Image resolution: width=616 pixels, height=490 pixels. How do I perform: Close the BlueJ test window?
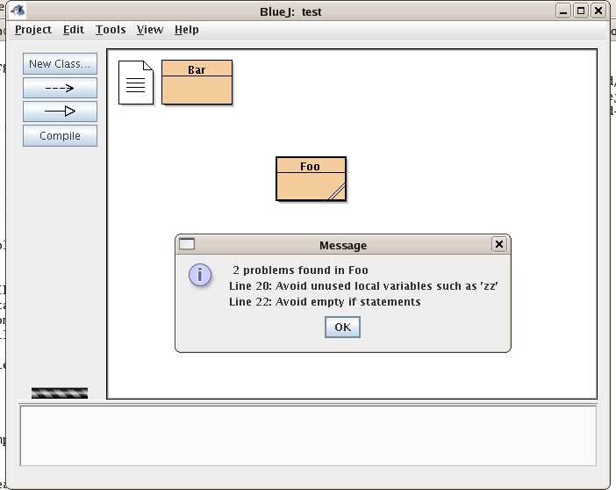click(598, 11)
